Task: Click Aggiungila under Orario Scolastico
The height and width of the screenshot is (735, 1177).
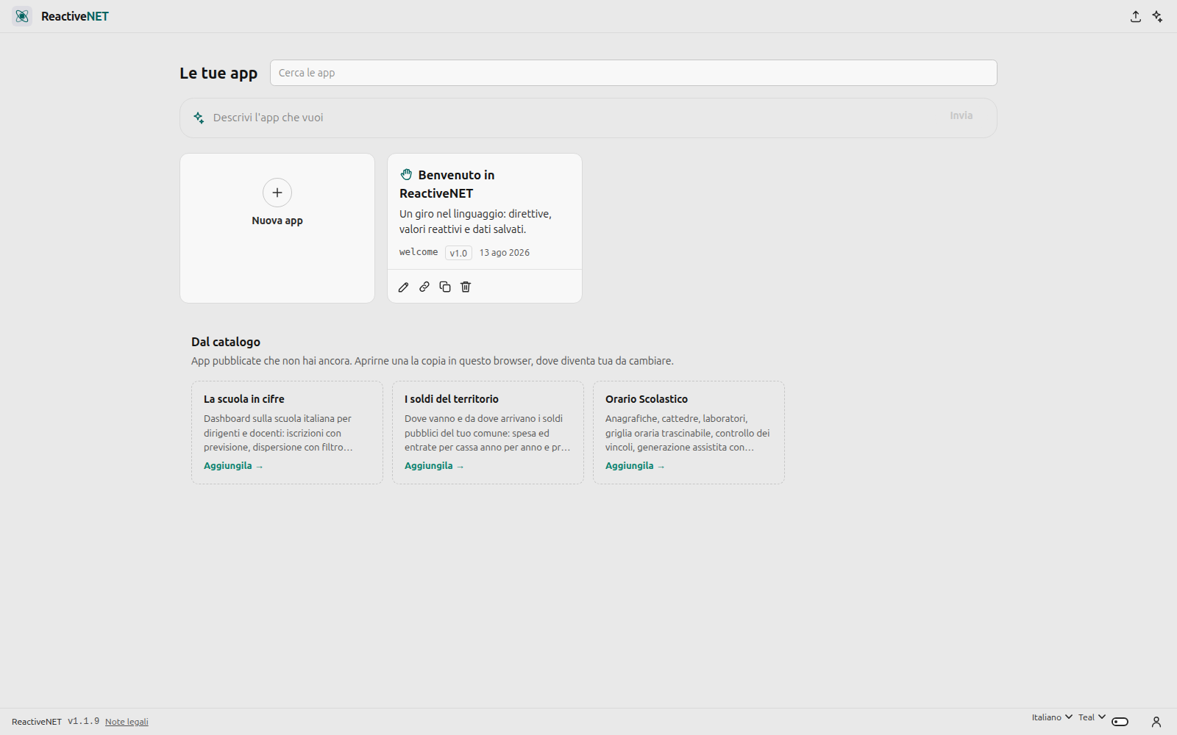Action: tap(635, 466)
